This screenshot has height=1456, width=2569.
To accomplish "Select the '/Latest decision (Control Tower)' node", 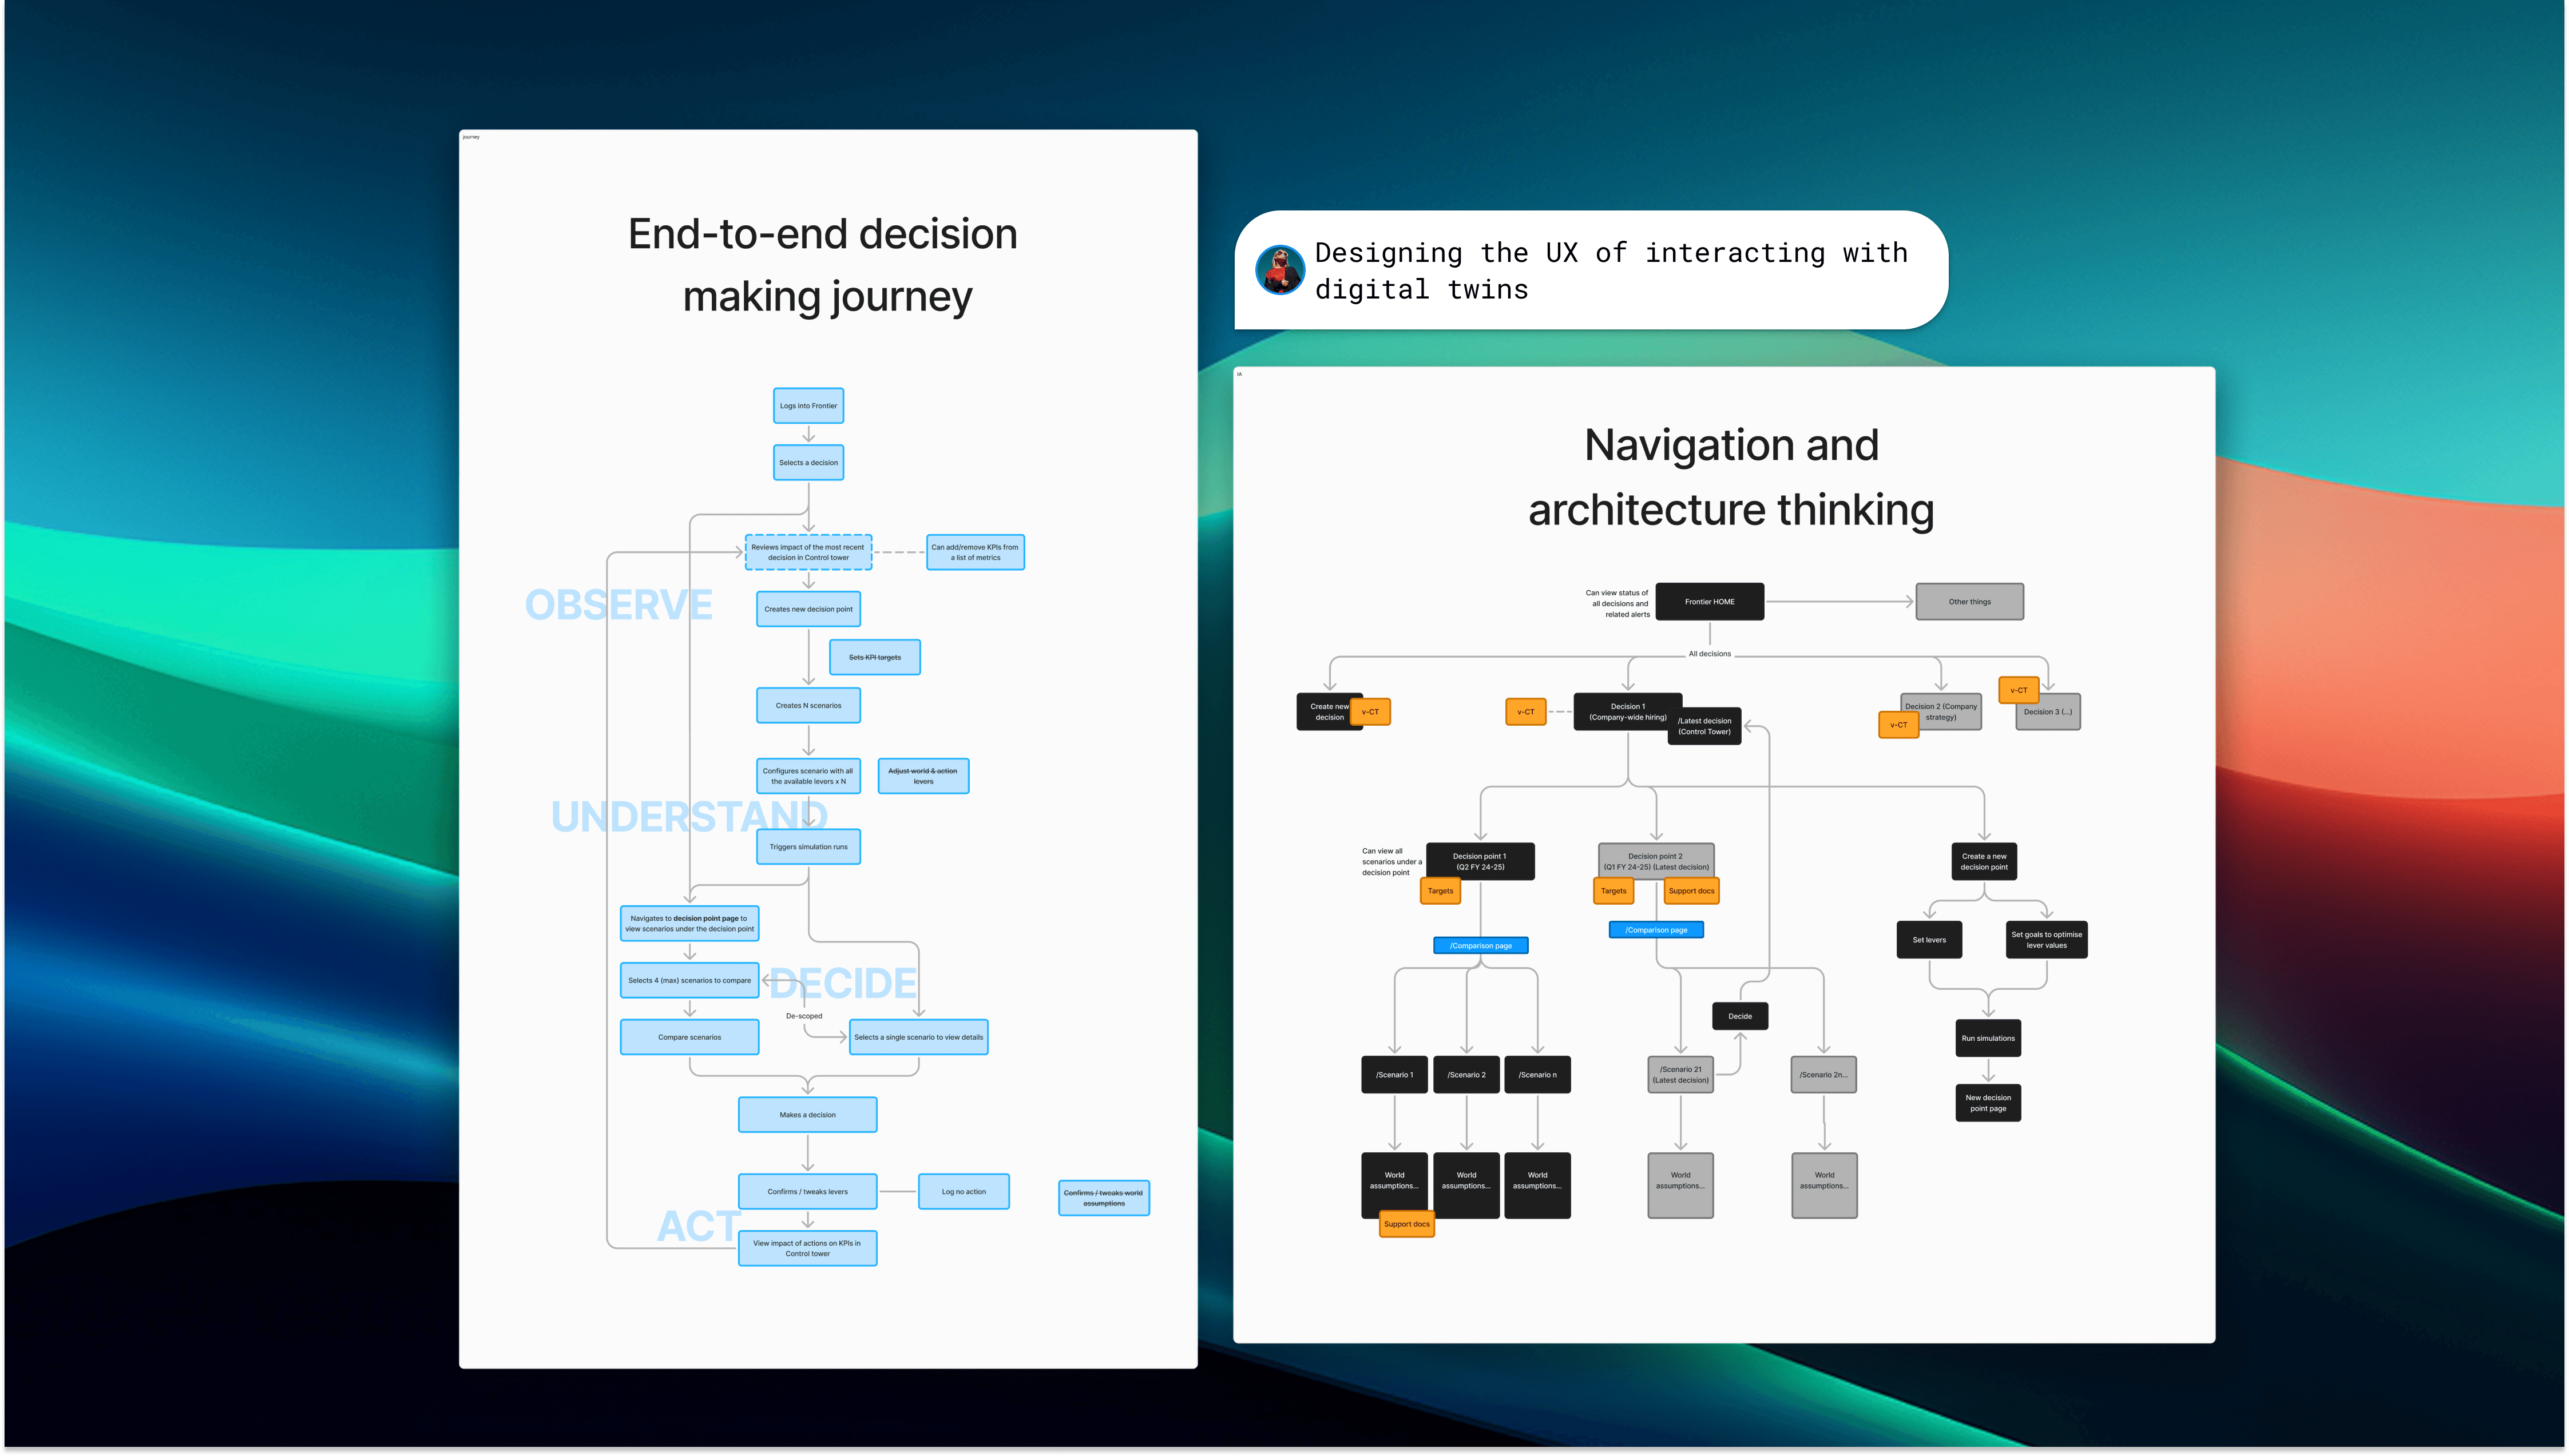I will coord(1704,726).
